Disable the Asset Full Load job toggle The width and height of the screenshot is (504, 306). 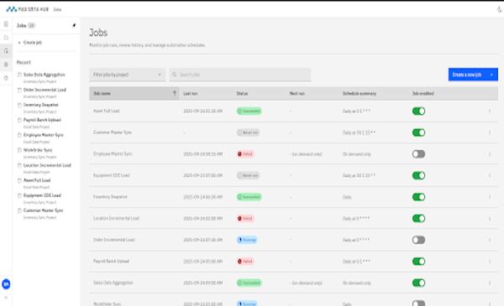pyautogui.click(x=418, y=111)
